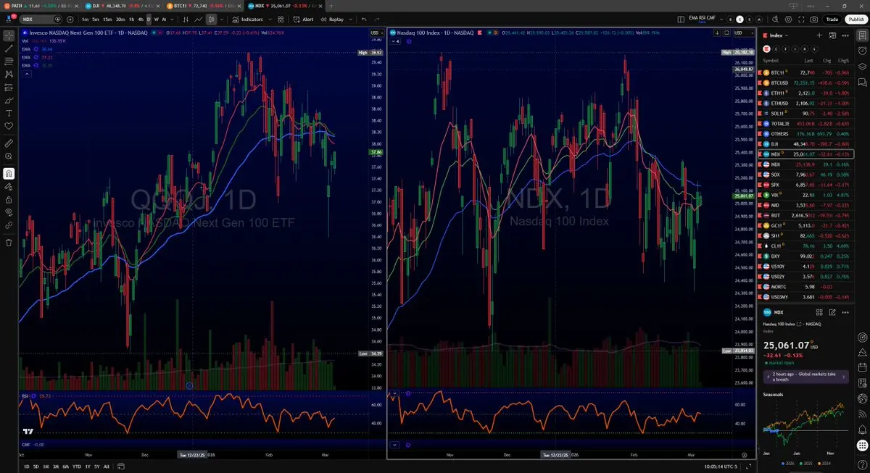This screenshot has height=473, width=870.
Task: Select the 5D date range
Action: point(36,466)
